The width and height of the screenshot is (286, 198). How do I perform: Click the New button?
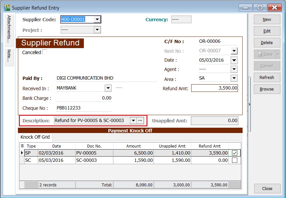(267, 19)
